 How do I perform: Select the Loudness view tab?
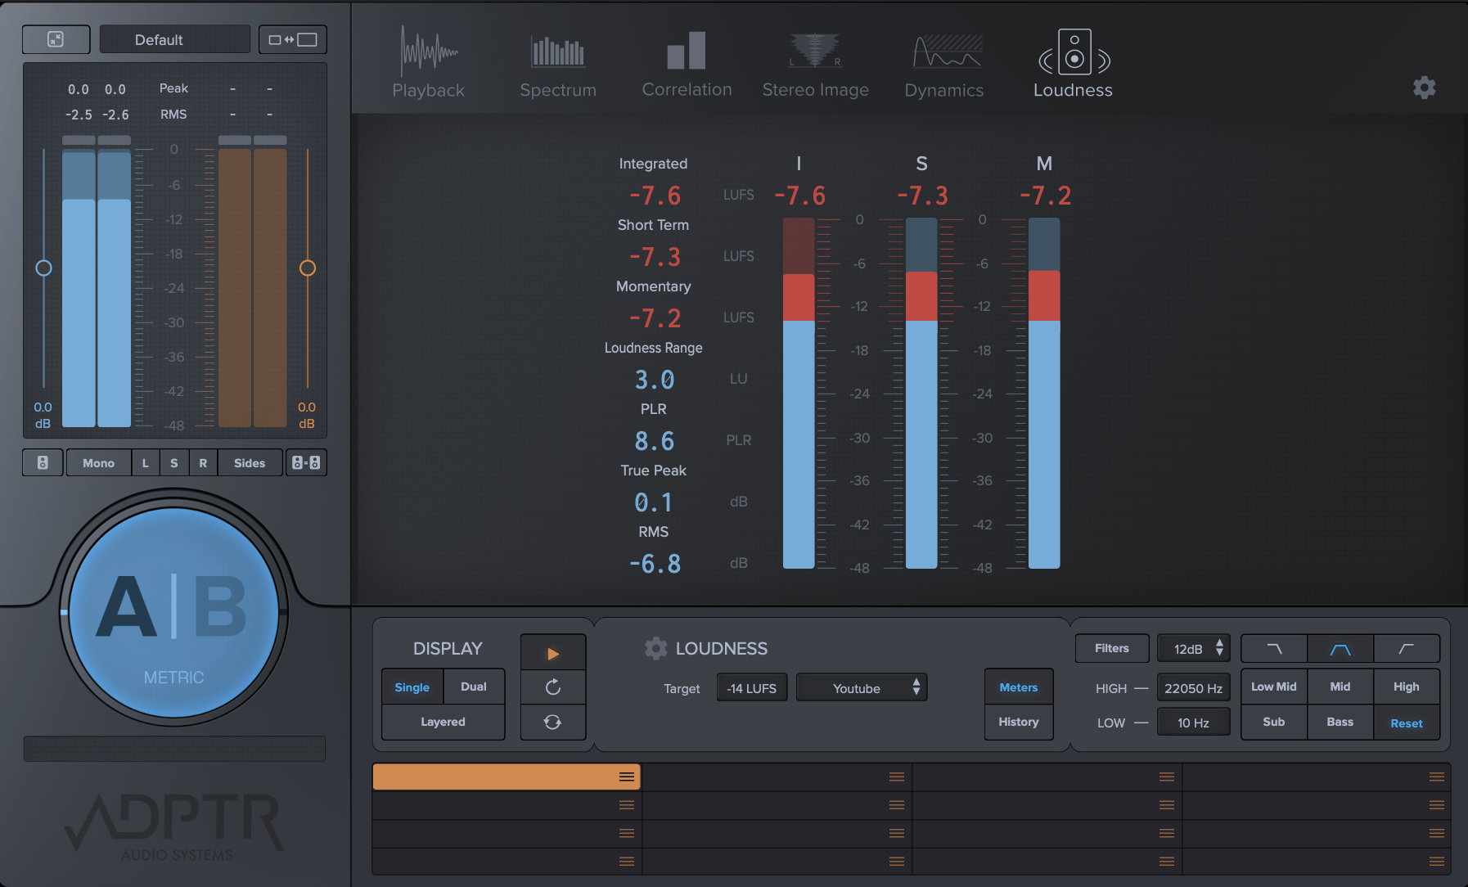point(1073,64)
